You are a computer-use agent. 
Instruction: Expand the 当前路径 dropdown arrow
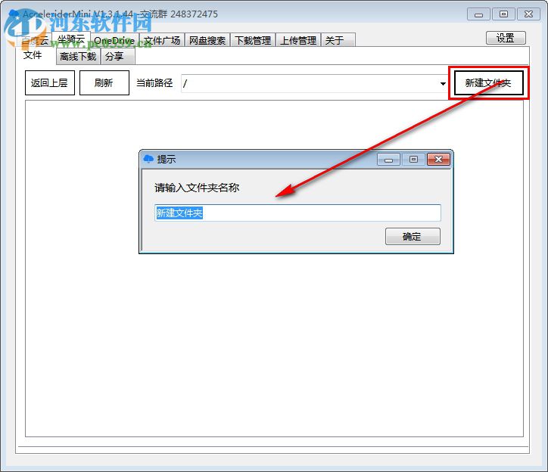pyautogui.click(x=443, y=83)
